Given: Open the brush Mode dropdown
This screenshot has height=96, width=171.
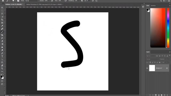Looking at the screenshot, I should point(32,1).
